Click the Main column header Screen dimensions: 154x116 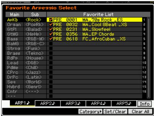(x=14, y=14)
